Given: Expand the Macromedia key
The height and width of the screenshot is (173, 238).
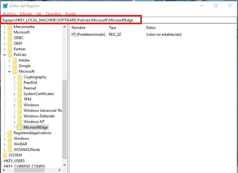Looking at the screenshot, I should (5, 27).
